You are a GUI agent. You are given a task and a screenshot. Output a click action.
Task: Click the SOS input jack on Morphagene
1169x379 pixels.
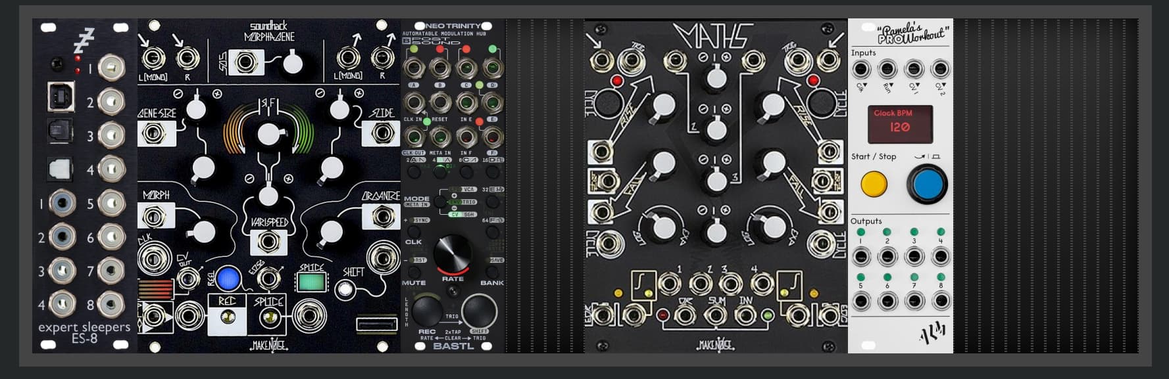click(x=247, y=62)
